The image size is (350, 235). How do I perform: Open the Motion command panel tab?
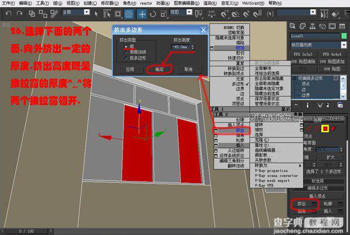323,27
